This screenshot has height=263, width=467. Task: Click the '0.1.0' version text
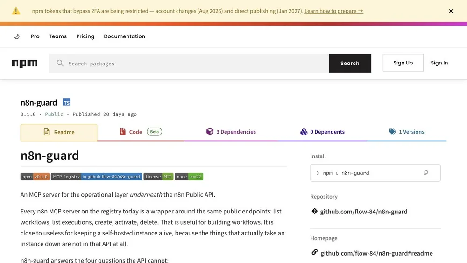point(28,114)
